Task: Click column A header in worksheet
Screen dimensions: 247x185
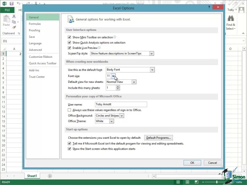Action: [14, 49]
